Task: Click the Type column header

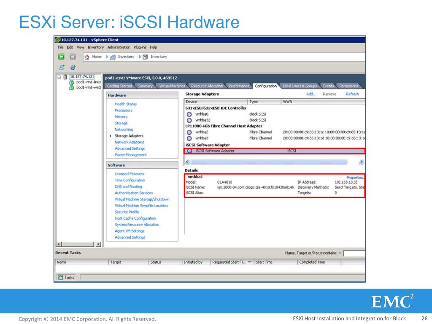Action: pos(264,102)
